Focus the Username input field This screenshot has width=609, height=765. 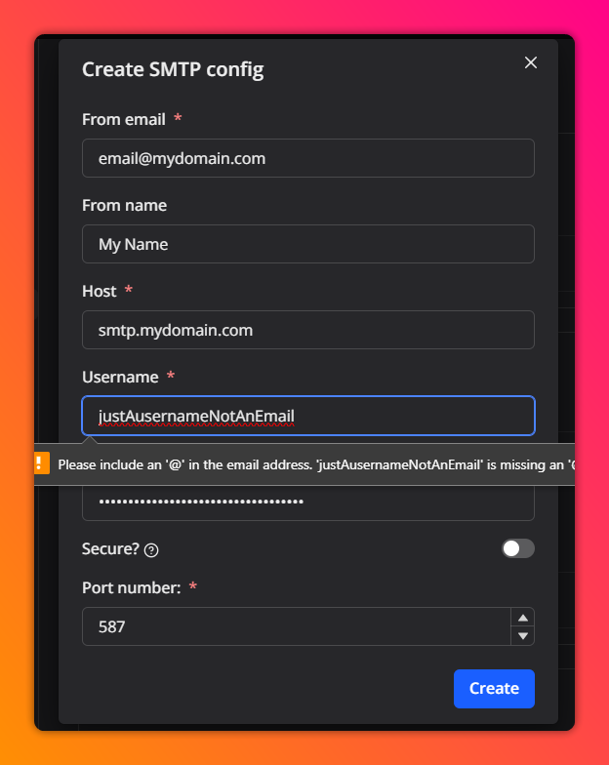[308, 416]
